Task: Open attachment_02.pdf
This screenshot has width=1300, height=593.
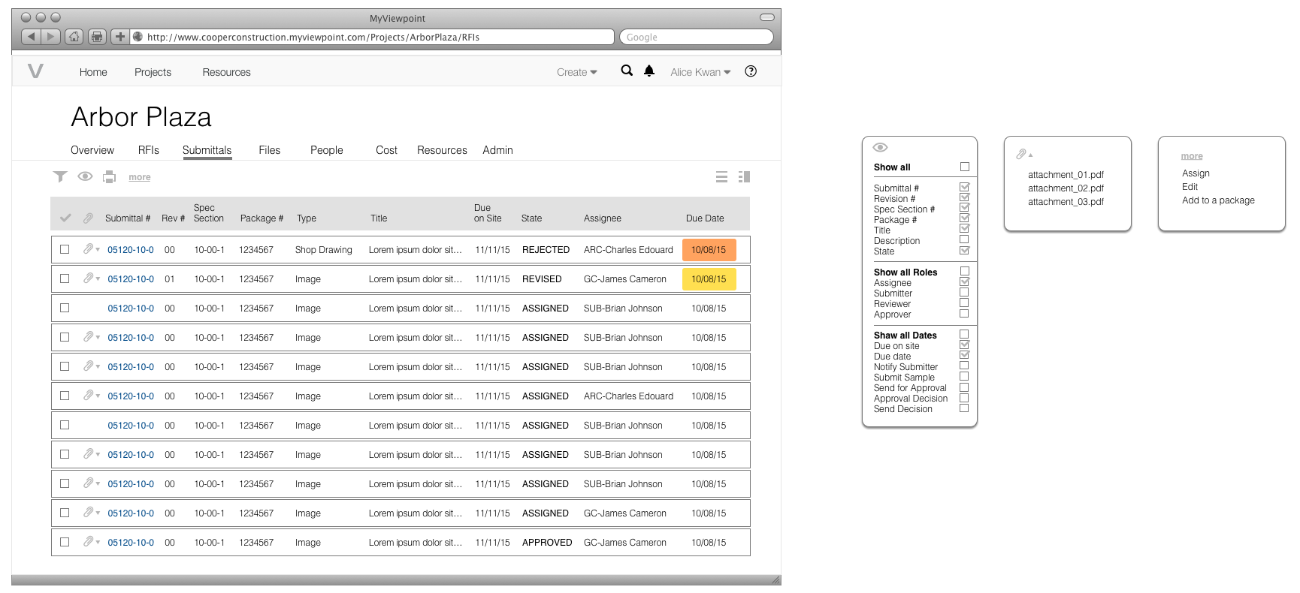Action: (1066, 188)
